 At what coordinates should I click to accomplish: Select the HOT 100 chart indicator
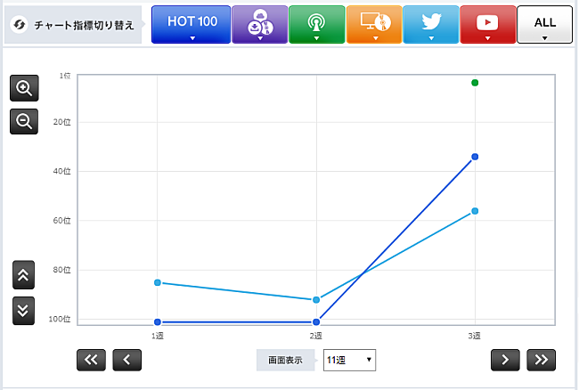(192, 24)
